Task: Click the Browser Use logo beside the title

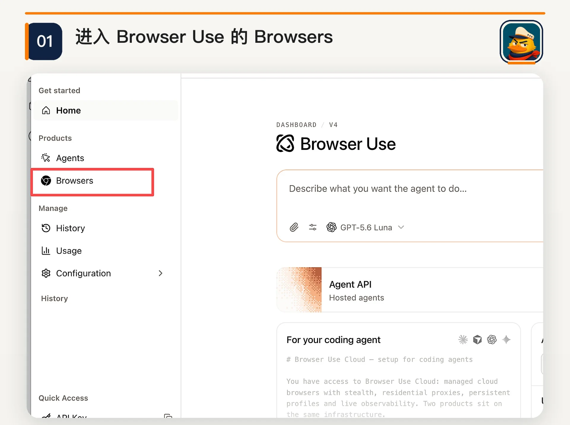Action: click(285, 143)
